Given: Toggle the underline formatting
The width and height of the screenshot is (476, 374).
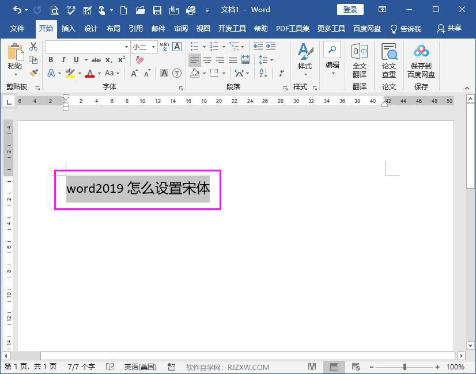Looking at the screenshot, I should [x=76, y=60].
